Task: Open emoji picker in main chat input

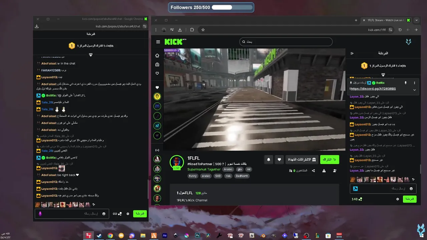Action: click(x=411, y=189)
